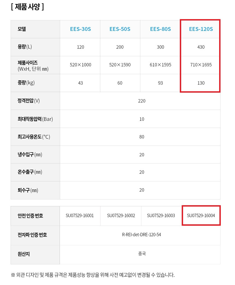
Task: Open the EES-80S model column header
Action: point(160,29)
